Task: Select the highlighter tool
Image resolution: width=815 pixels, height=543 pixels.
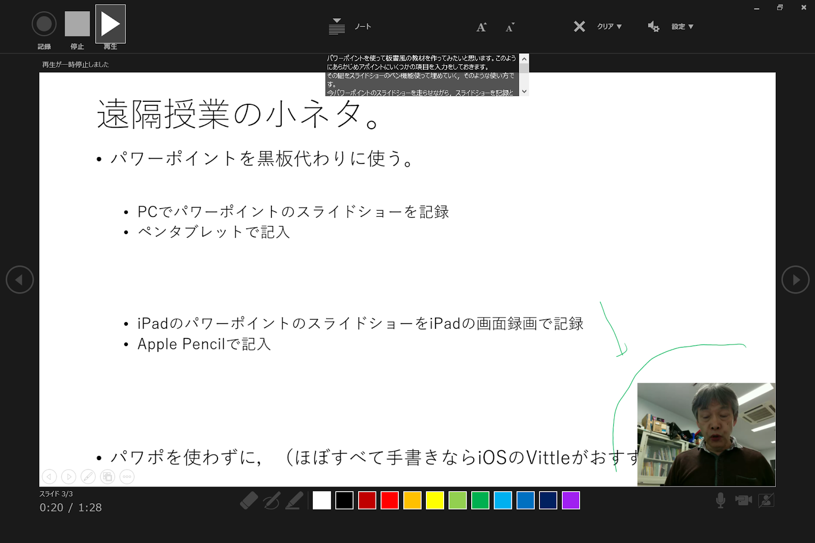Action: [294, 500]
